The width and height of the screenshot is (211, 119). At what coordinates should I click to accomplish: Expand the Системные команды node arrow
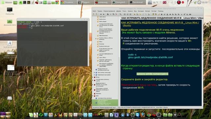click(94, 73)
